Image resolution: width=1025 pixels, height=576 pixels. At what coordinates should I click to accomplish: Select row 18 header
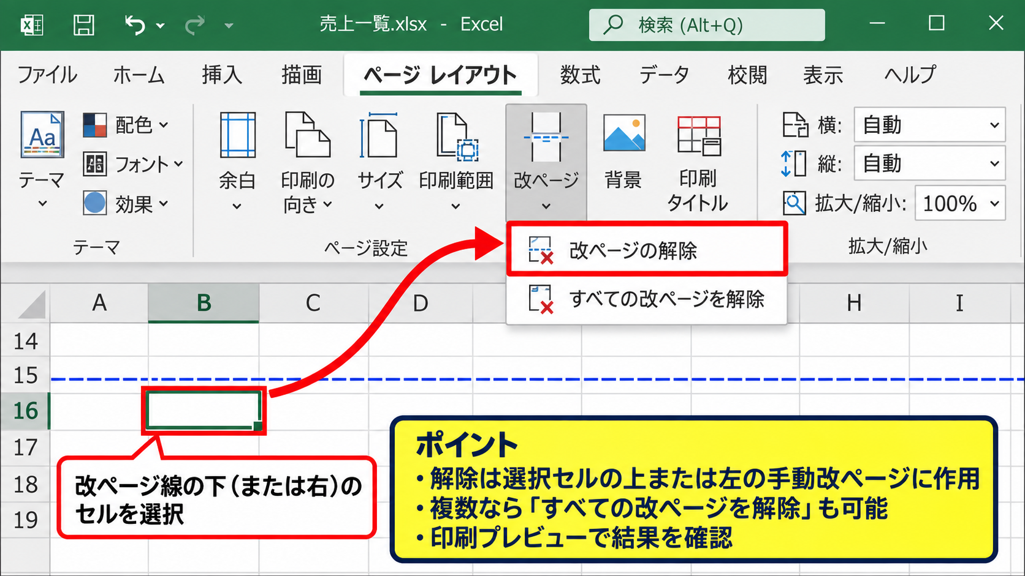click(25, 484)
